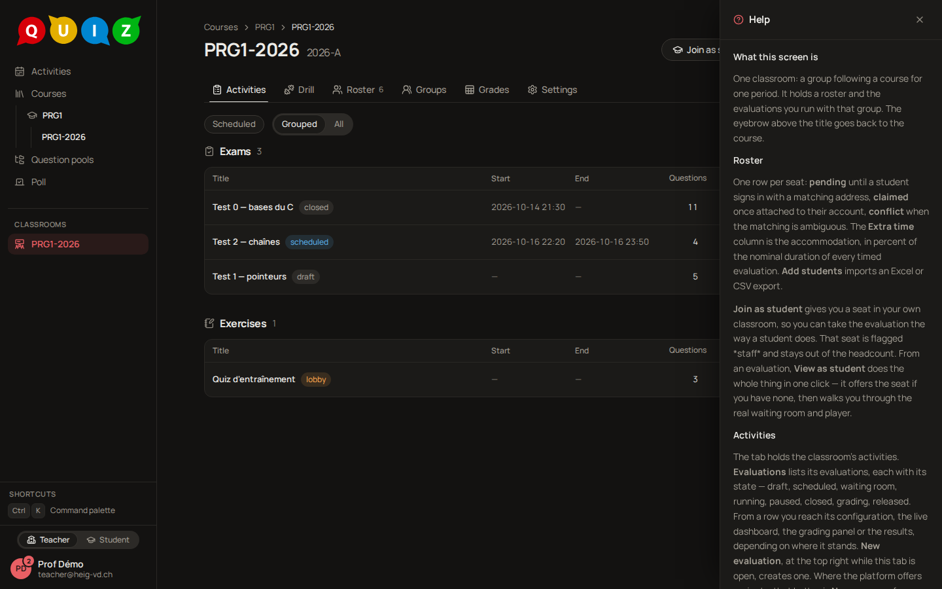The height and width of the screenshot is (589, 942).
Task: Open the Roster tab
Action: click(358, 90)
